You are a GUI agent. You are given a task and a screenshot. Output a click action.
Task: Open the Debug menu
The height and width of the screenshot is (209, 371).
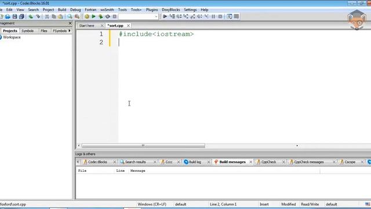click(x=75, y=10)
